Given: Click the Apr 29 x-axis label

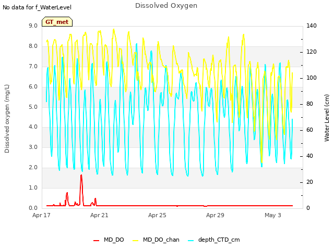Looking at the screenshot, I should (215, 215).
